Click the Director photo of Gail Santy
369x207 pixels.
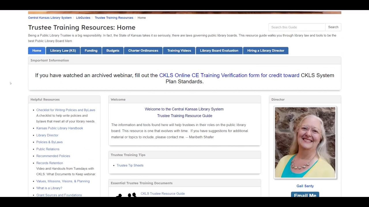pyautogui.click(x=305, y=142)
